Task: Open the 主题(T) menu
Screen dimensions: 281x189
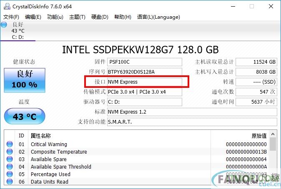Action: (77, 17)
